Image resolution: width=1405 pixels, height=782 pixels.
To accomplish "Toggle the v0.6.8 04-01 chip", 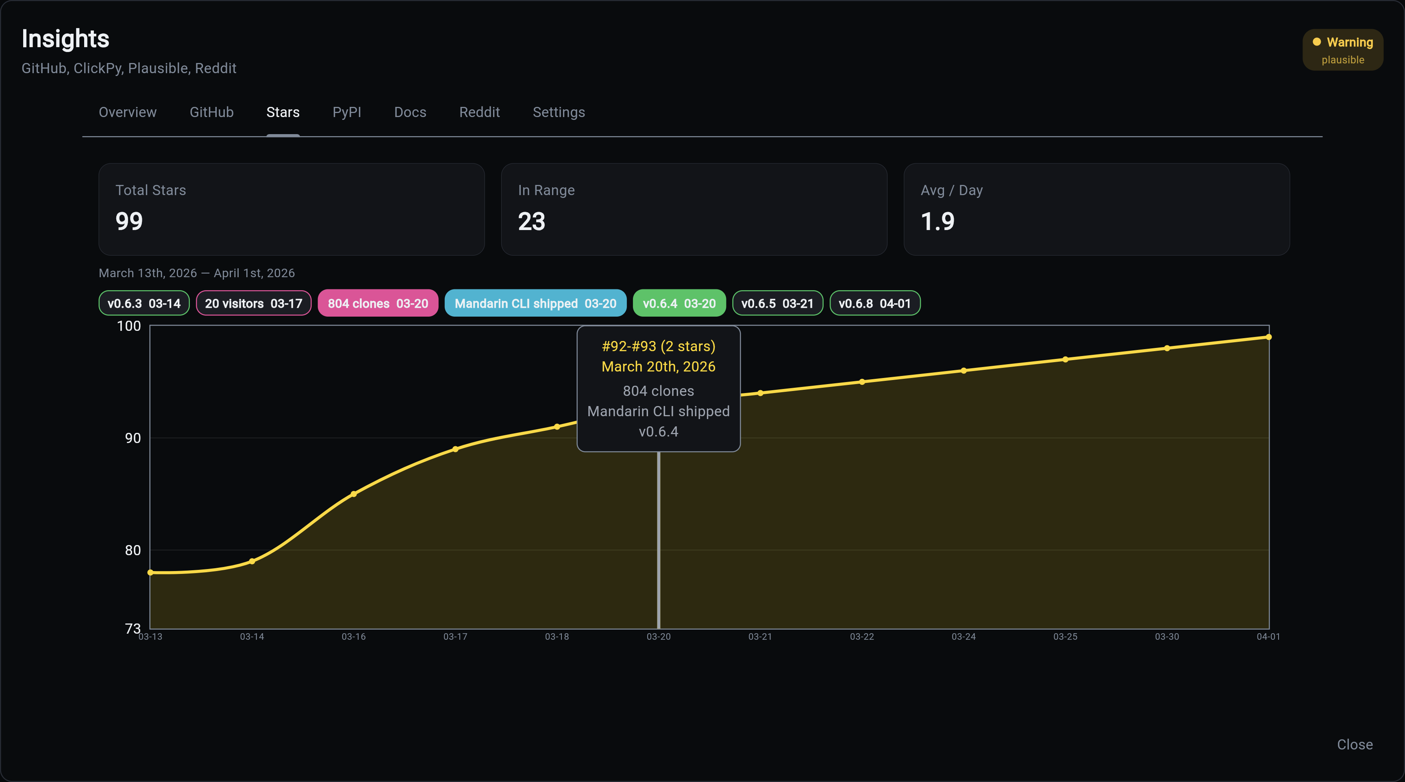I will 874,303.
